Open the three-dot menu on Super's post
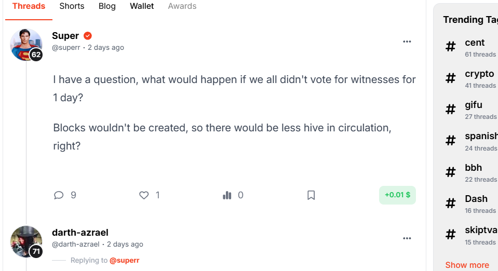Screen dimensions: 498x271 click(407, 42)
